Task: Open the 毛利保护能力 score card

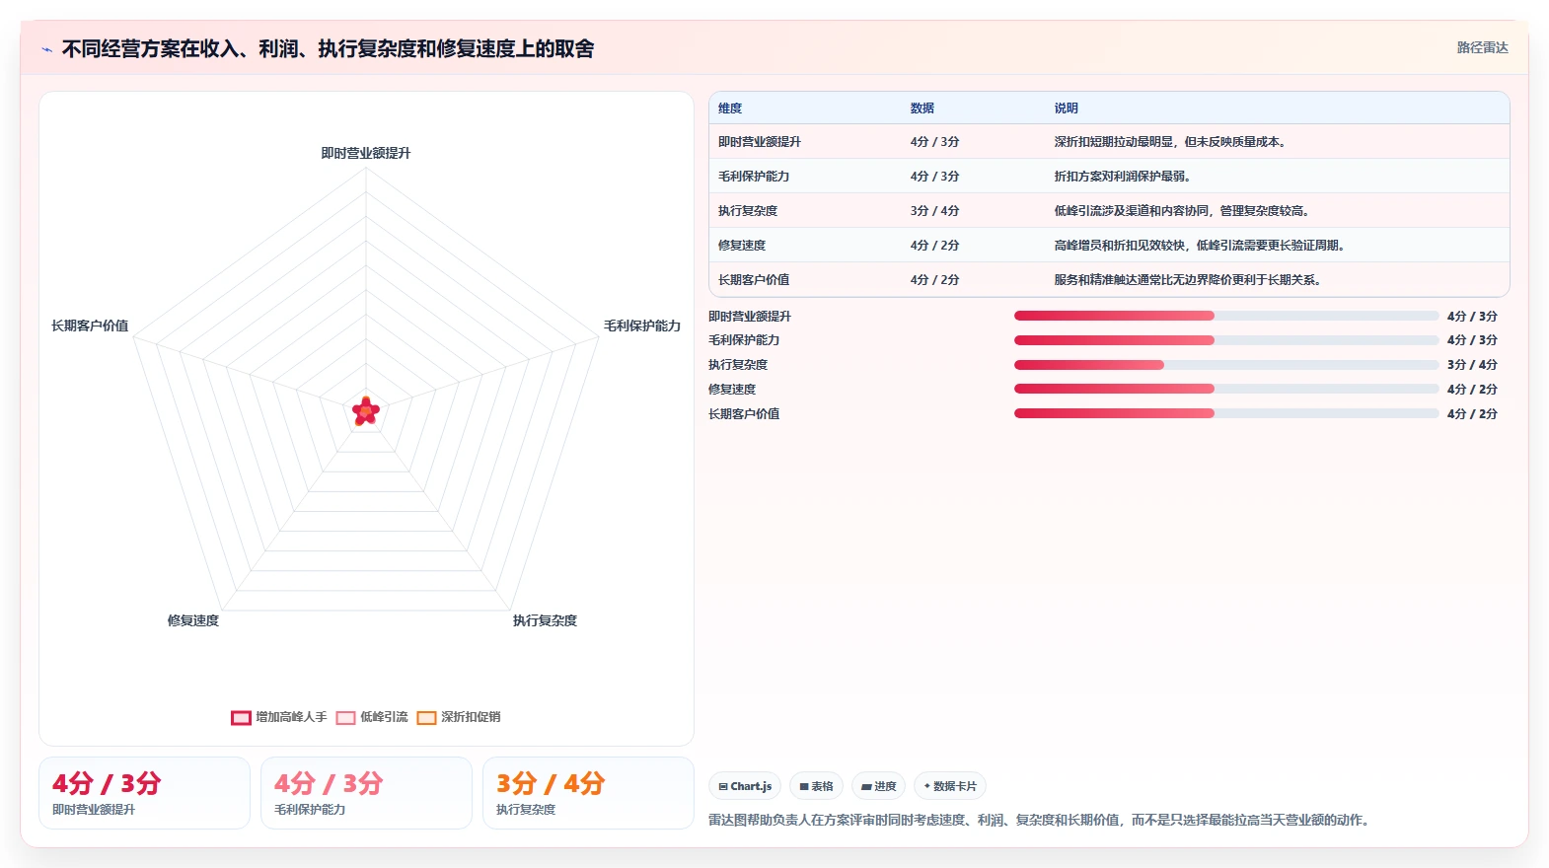Action: (366, 793)
